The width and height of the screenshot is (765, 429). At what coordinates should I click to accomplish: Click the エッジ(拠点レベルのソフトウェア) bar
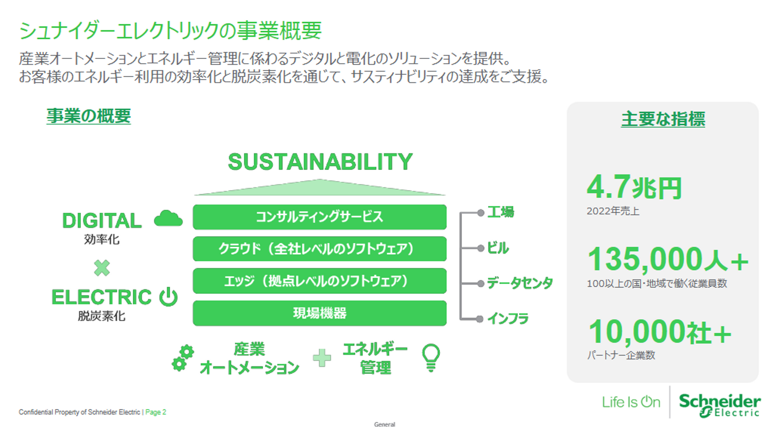coord(319,281)
